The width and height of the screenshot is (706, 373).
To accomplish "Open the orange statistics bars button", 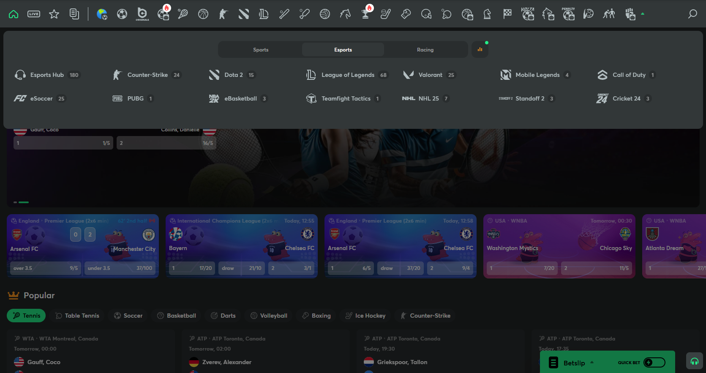I will [480, 49].
